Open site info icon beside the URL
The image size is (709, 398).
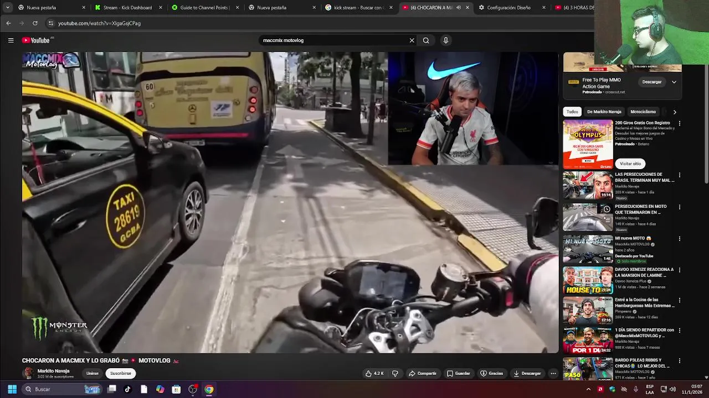point(50,23)
